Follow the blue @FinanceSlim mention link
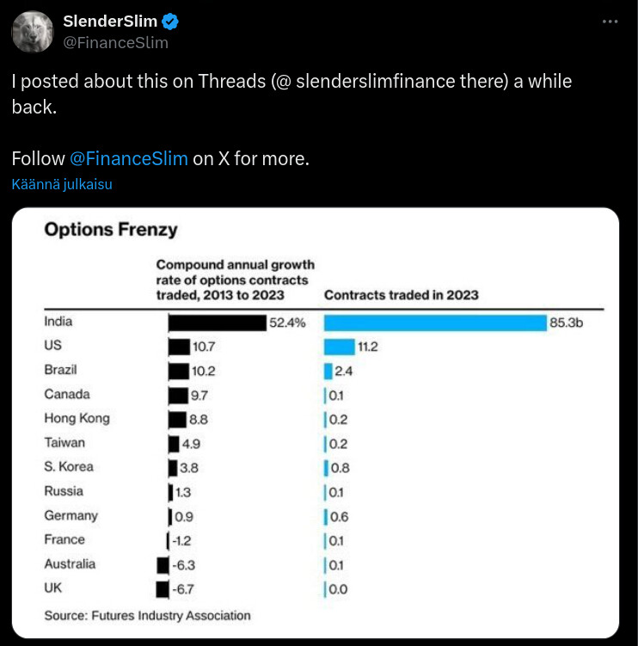The image size is (638, 646). pyautogui.click(x=128, y=158)
